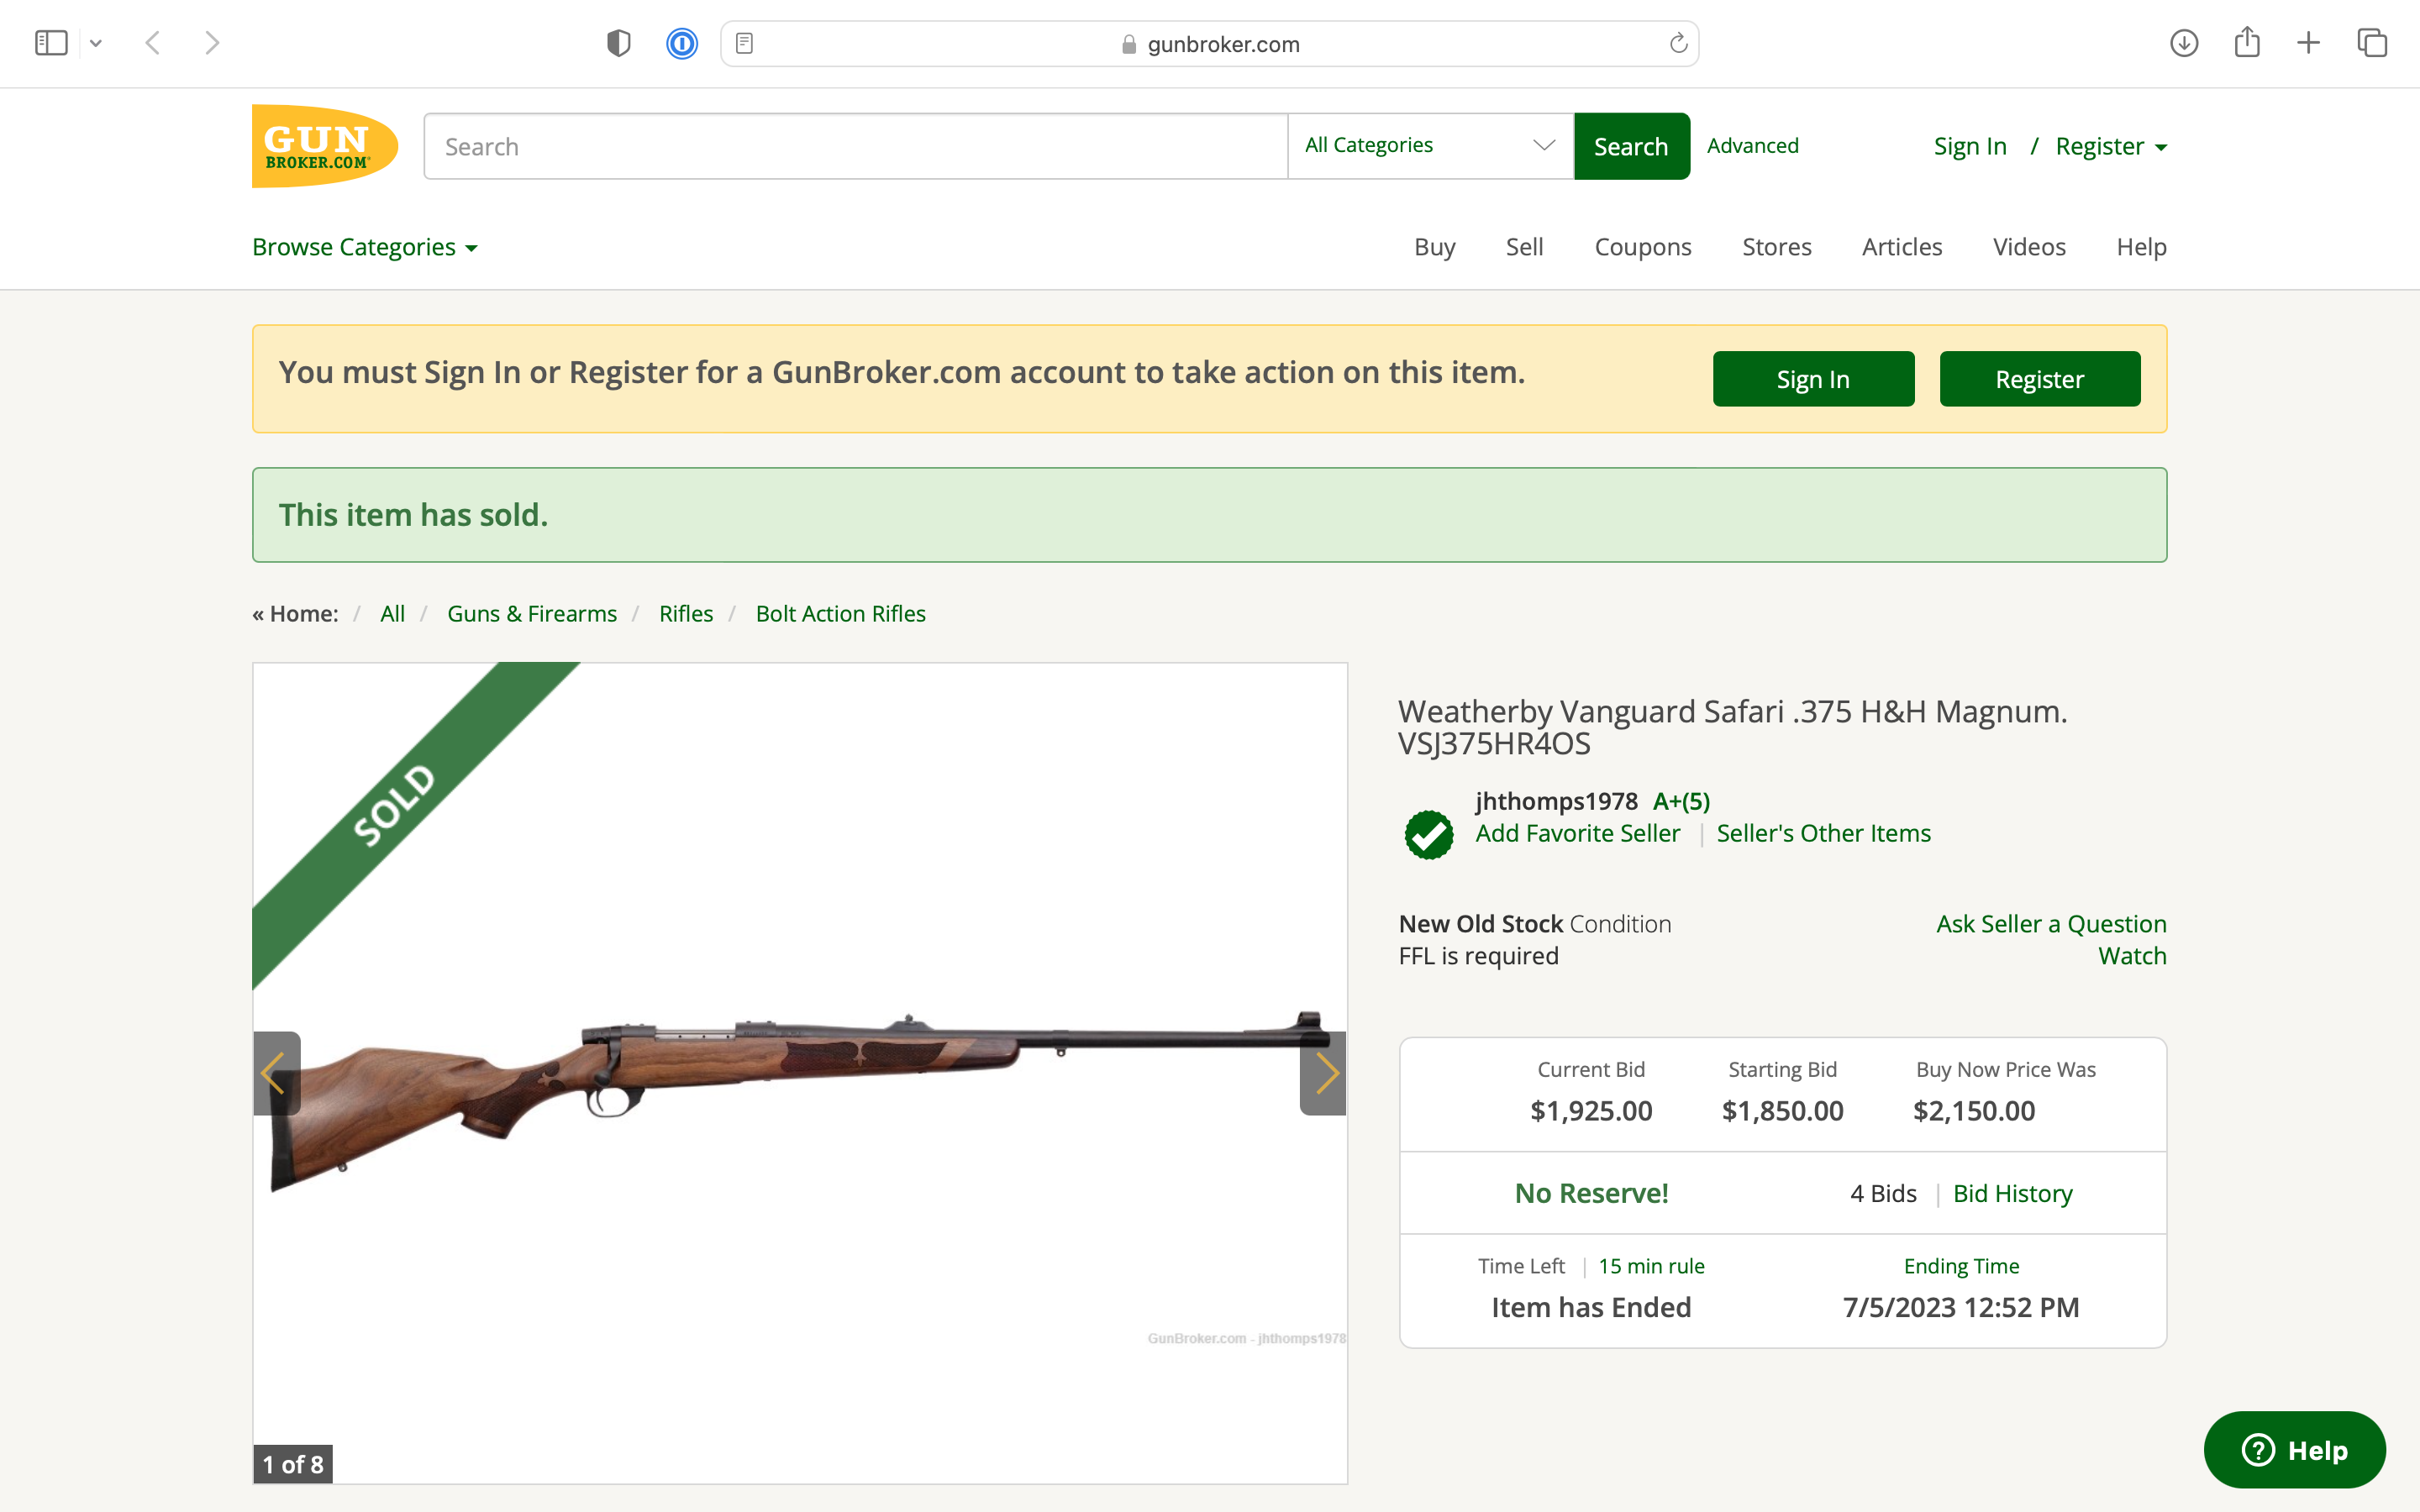Screen dimensions: 2420x1512
Task: Open the Stores menu item
Action: pos(1776,247)
